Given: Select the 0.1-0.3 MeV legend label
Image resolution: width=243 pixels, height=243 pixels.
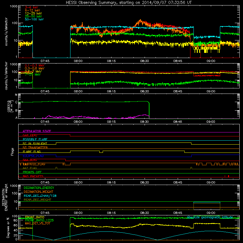Looking at the screenshot, I should 35,65.
